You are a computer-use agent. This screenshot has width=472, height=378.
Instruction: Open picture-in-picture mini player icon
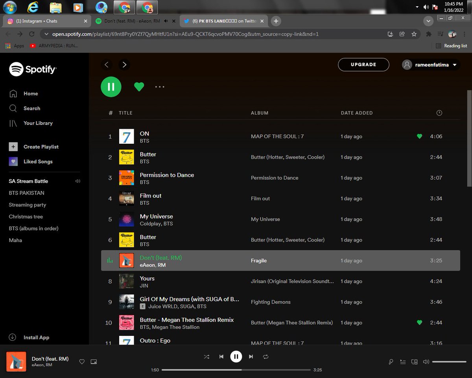(94, 362)
